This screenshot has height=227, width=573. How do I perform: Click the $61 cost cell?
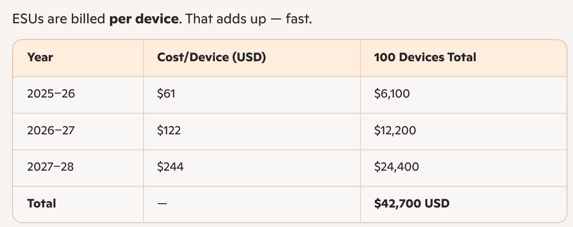pos(166,94)
